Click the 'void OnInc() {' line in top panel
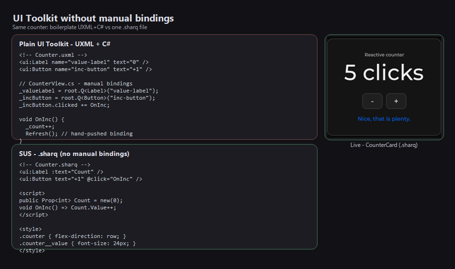455x269 pixels. [42, 119]
